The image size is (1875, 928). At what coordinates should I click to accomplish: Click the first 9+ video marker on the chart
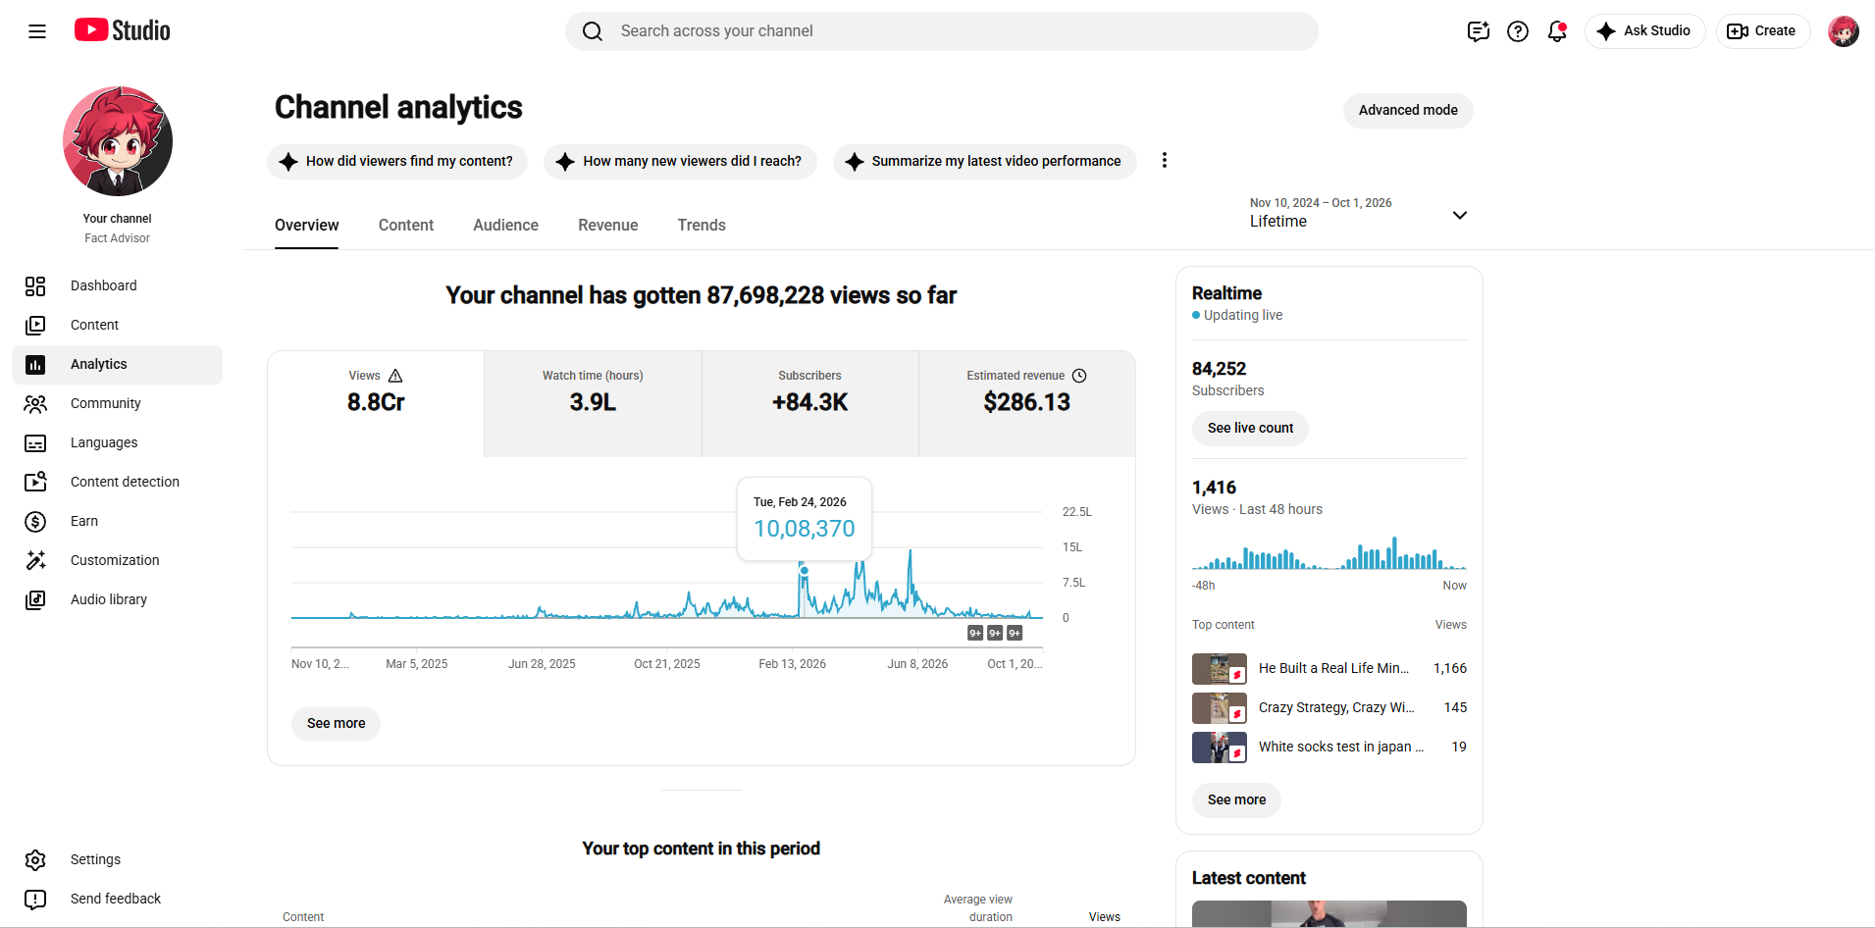coord(975,633)
